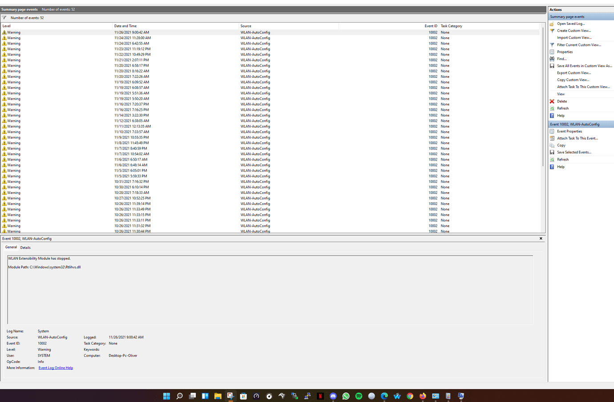Click the Attach Task To This Event icon
614x402 pixels.
552,138
